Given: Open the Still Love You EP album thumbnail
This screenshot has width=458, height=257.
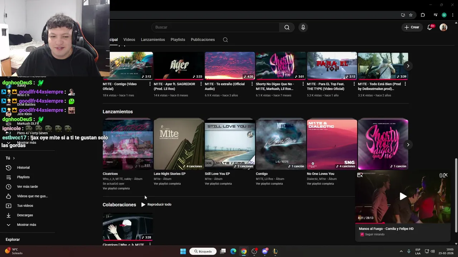Looking at the screenshot, I should pos(230,145).
